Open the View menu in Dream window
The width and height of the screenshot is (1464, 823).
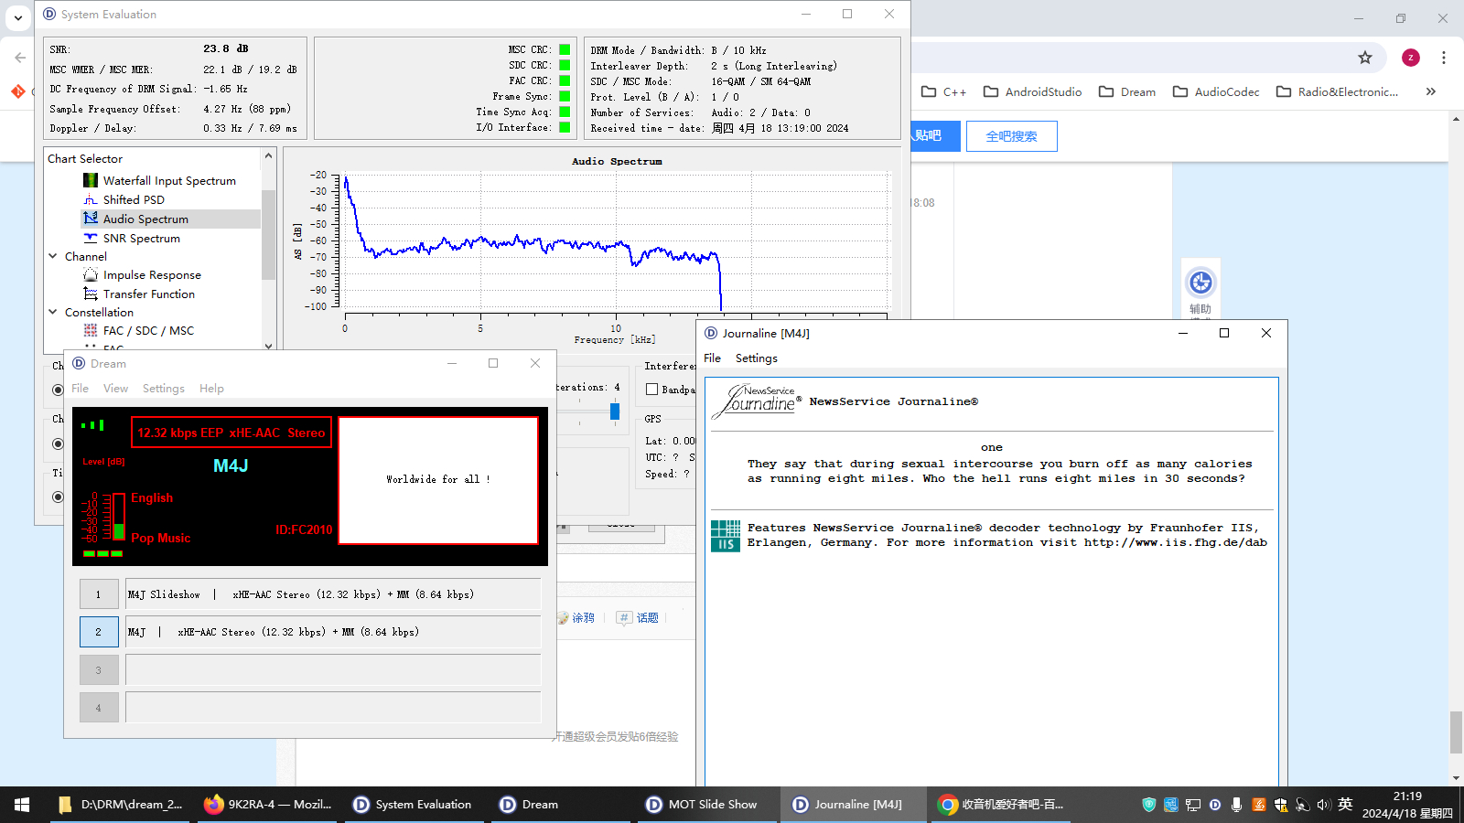[115, 389]
